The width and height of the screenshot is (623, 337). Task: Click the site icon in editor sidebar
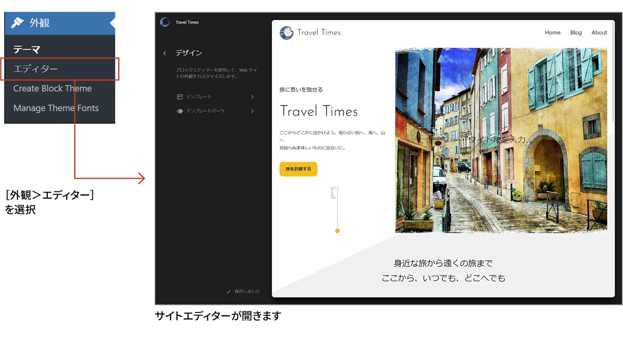(x=165, y=22)
